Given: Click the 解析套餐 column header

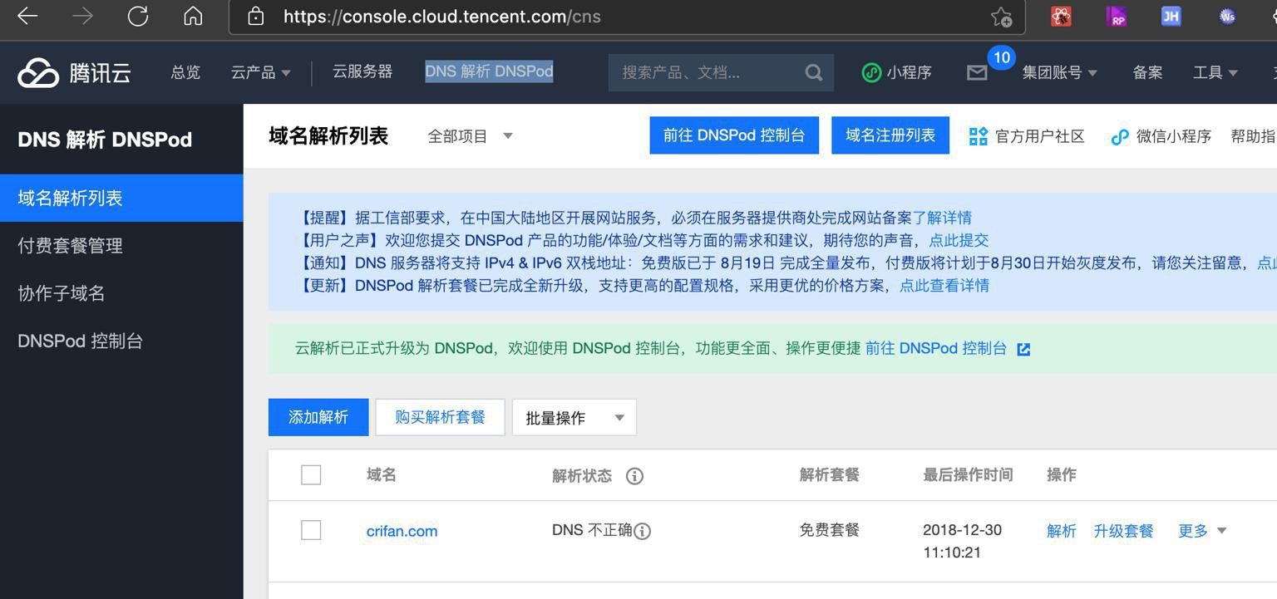Looking at the screenshot, I should click(x=829, y=474).
